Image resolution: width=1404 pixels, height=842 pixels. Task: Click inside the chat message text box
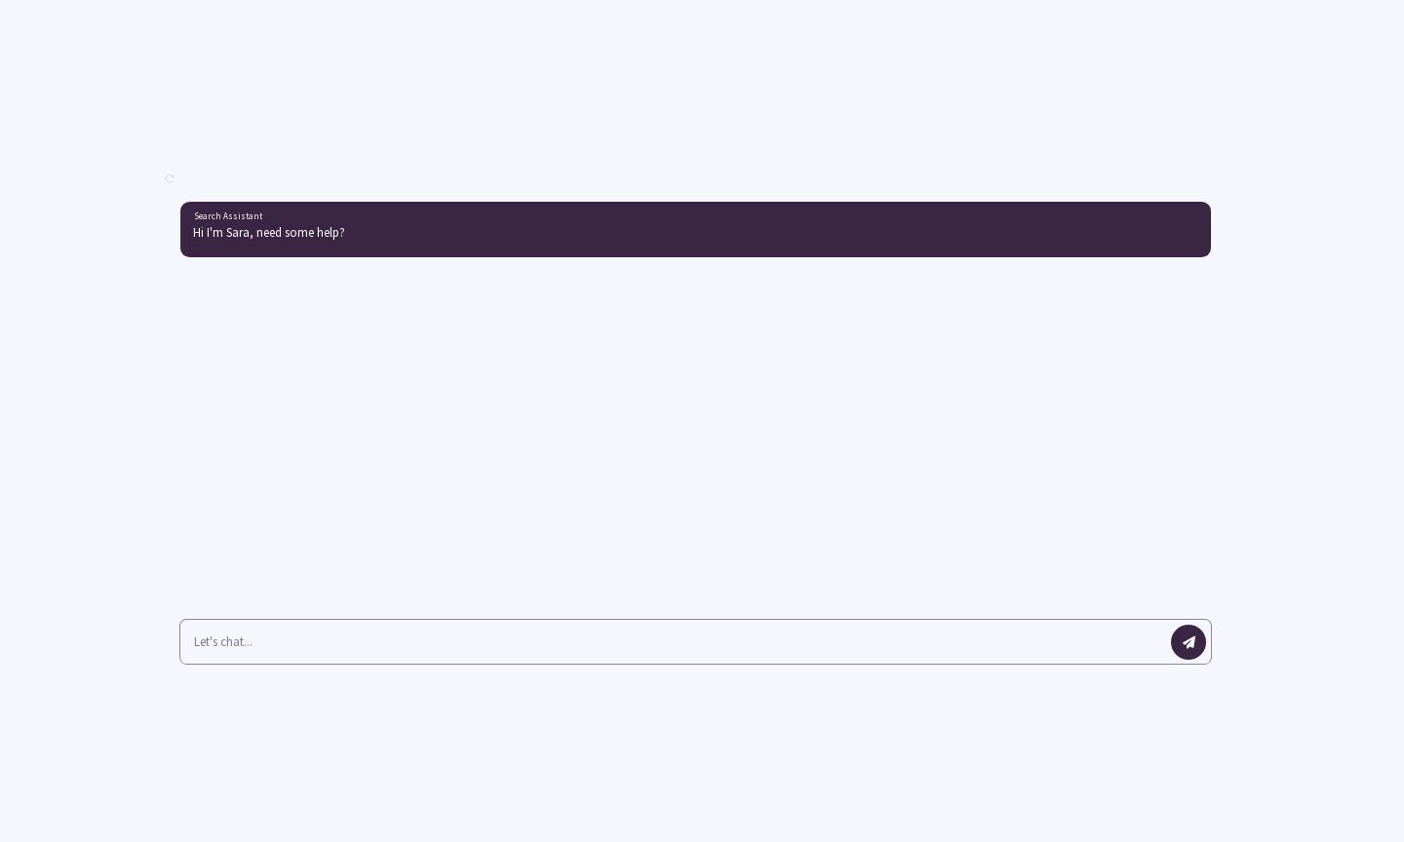673,641
